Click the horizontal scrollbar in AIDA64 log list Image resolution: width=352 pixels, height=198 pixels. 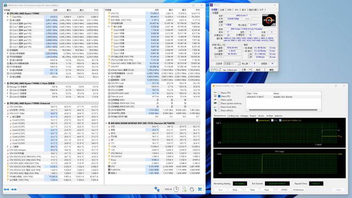(x=283, y=110)
